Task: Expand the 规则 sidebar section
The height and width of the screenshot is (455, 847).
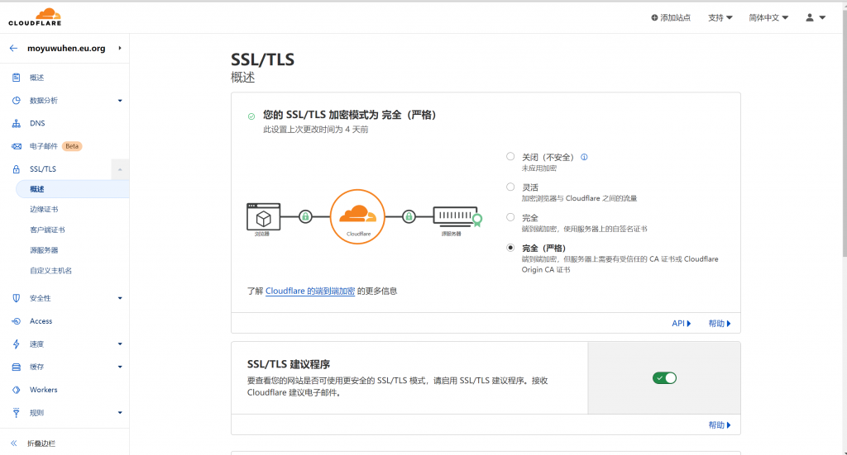Action: [120, 413]
